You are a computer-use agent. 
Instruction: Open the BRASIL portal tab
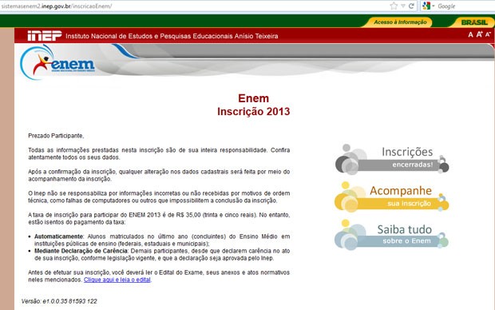click(x=474, y=22)
